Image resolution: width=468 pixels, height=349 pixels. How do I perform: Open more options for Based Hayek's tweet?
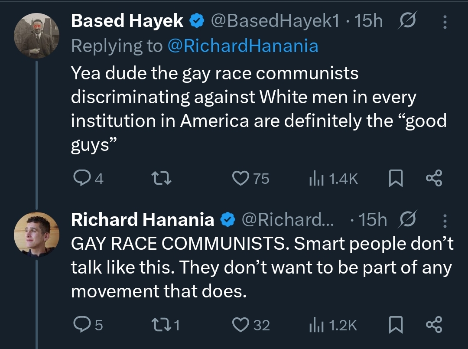[x=445, y=21]
